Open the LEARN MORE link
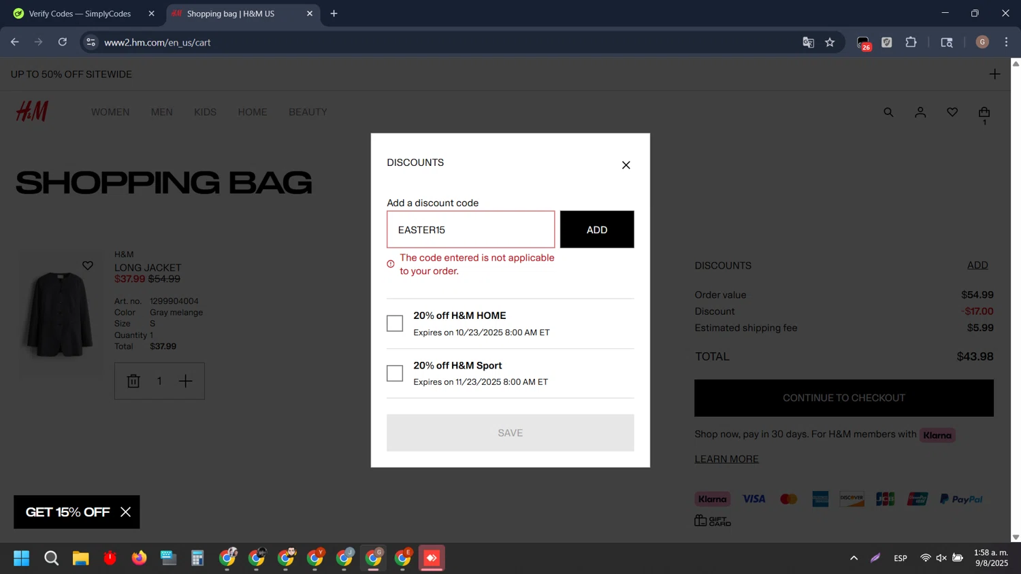Image resolution: width=1021 pixels, height=574 pixels. (x=726, y=459)
